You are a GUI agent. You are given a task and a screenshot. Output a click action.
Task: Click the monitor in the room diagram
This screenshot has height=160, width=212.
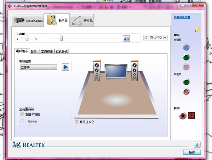[116, 72]
